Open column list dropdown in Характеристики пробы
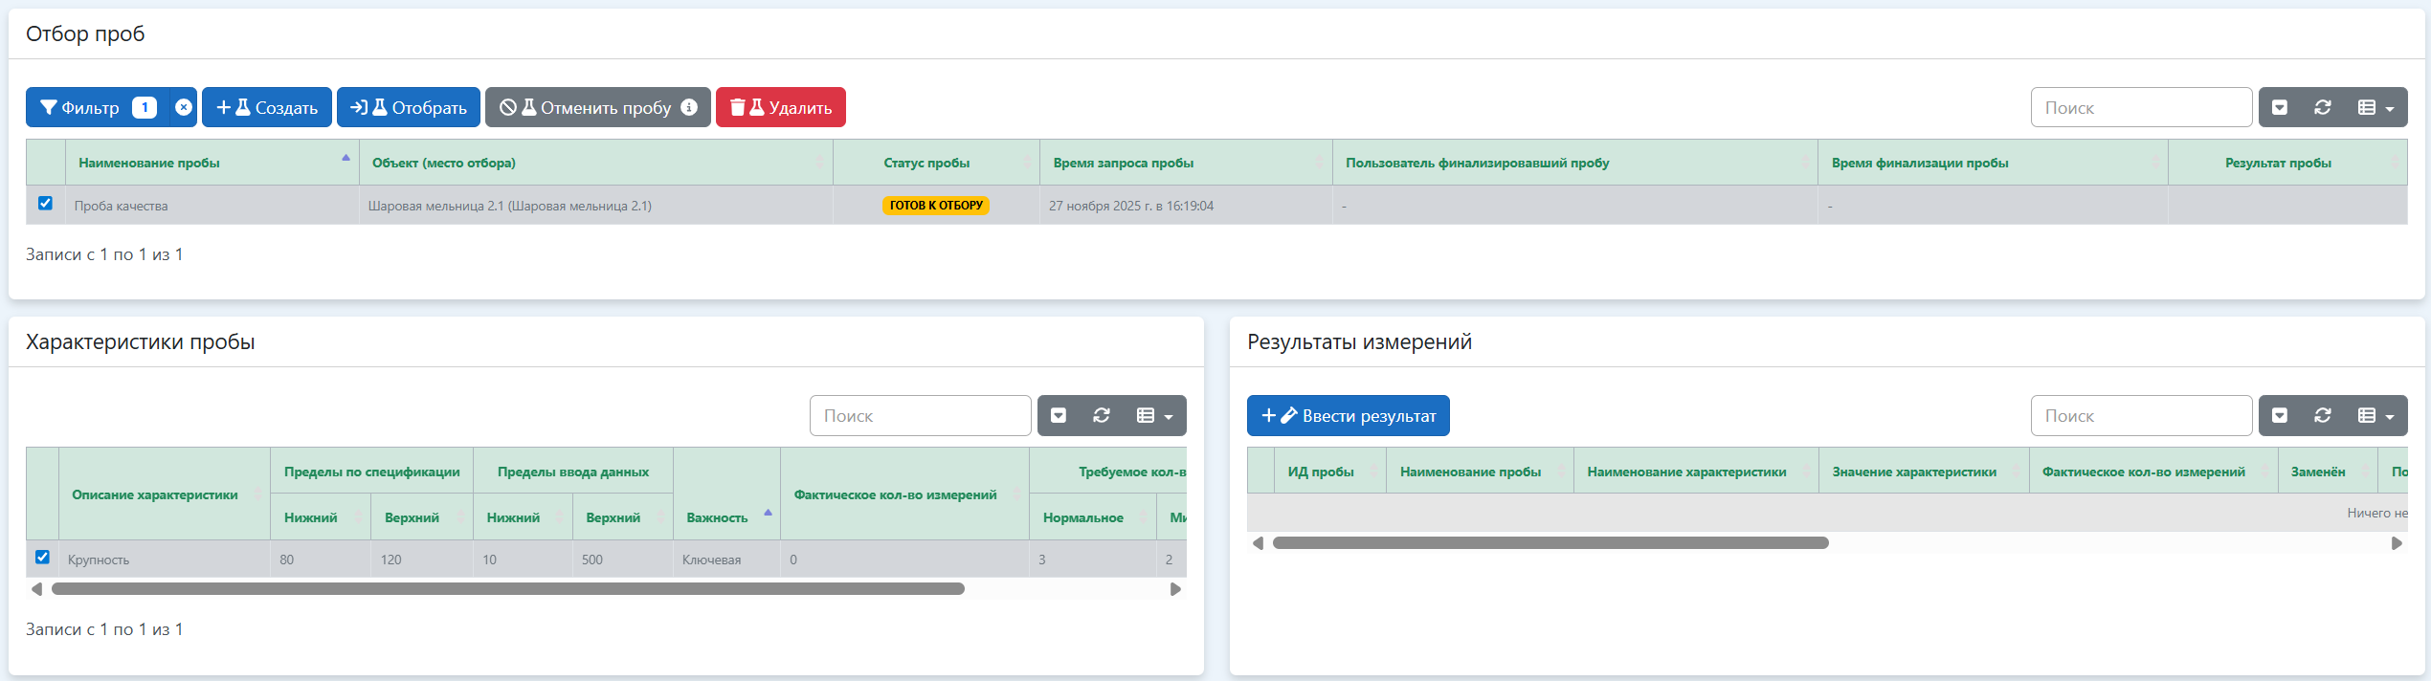The width and height of the screenshot is (2431, 681). (1154, 415)
